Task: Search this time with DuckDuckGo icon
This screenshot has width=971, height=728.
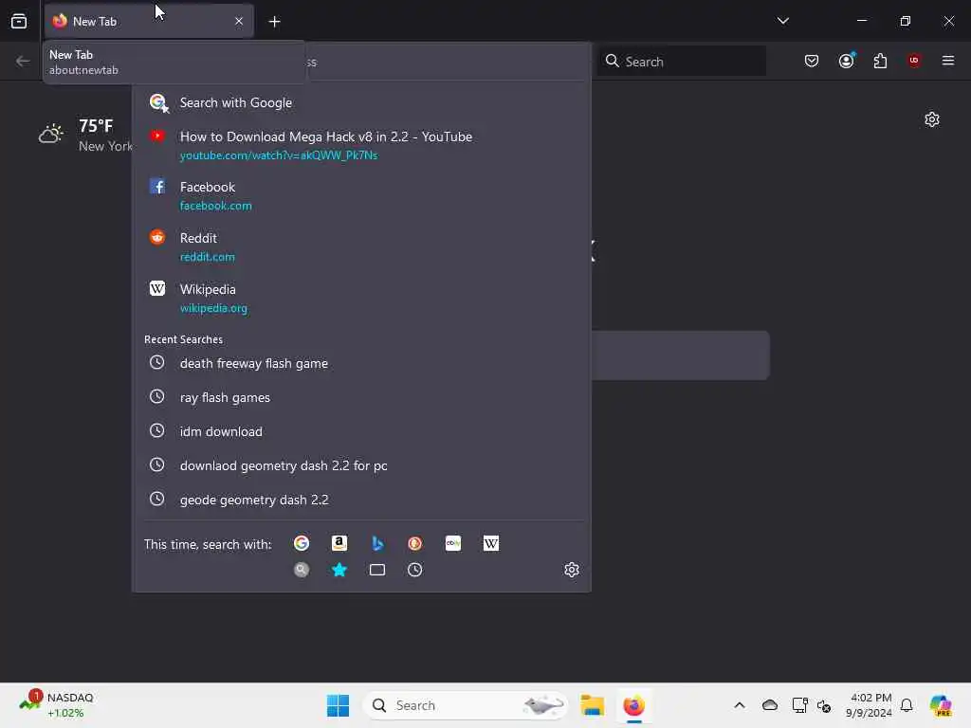Action: point(415,543)
